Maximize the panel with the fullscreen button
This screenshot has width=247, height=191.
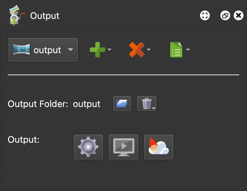(205, 15)
